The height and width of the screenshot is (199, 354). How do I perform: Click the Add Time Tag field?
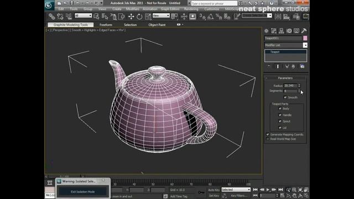click(179, 196)
